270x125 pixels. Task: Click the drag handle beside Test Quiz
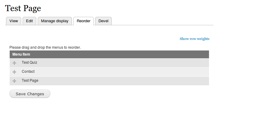pyautogui.click(x=14, y=63)
